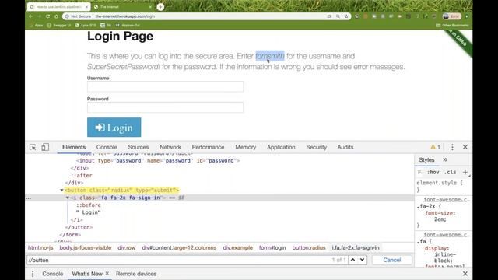Activate inspect element picker icon
The image size is (498, 280).
point(33,147)
